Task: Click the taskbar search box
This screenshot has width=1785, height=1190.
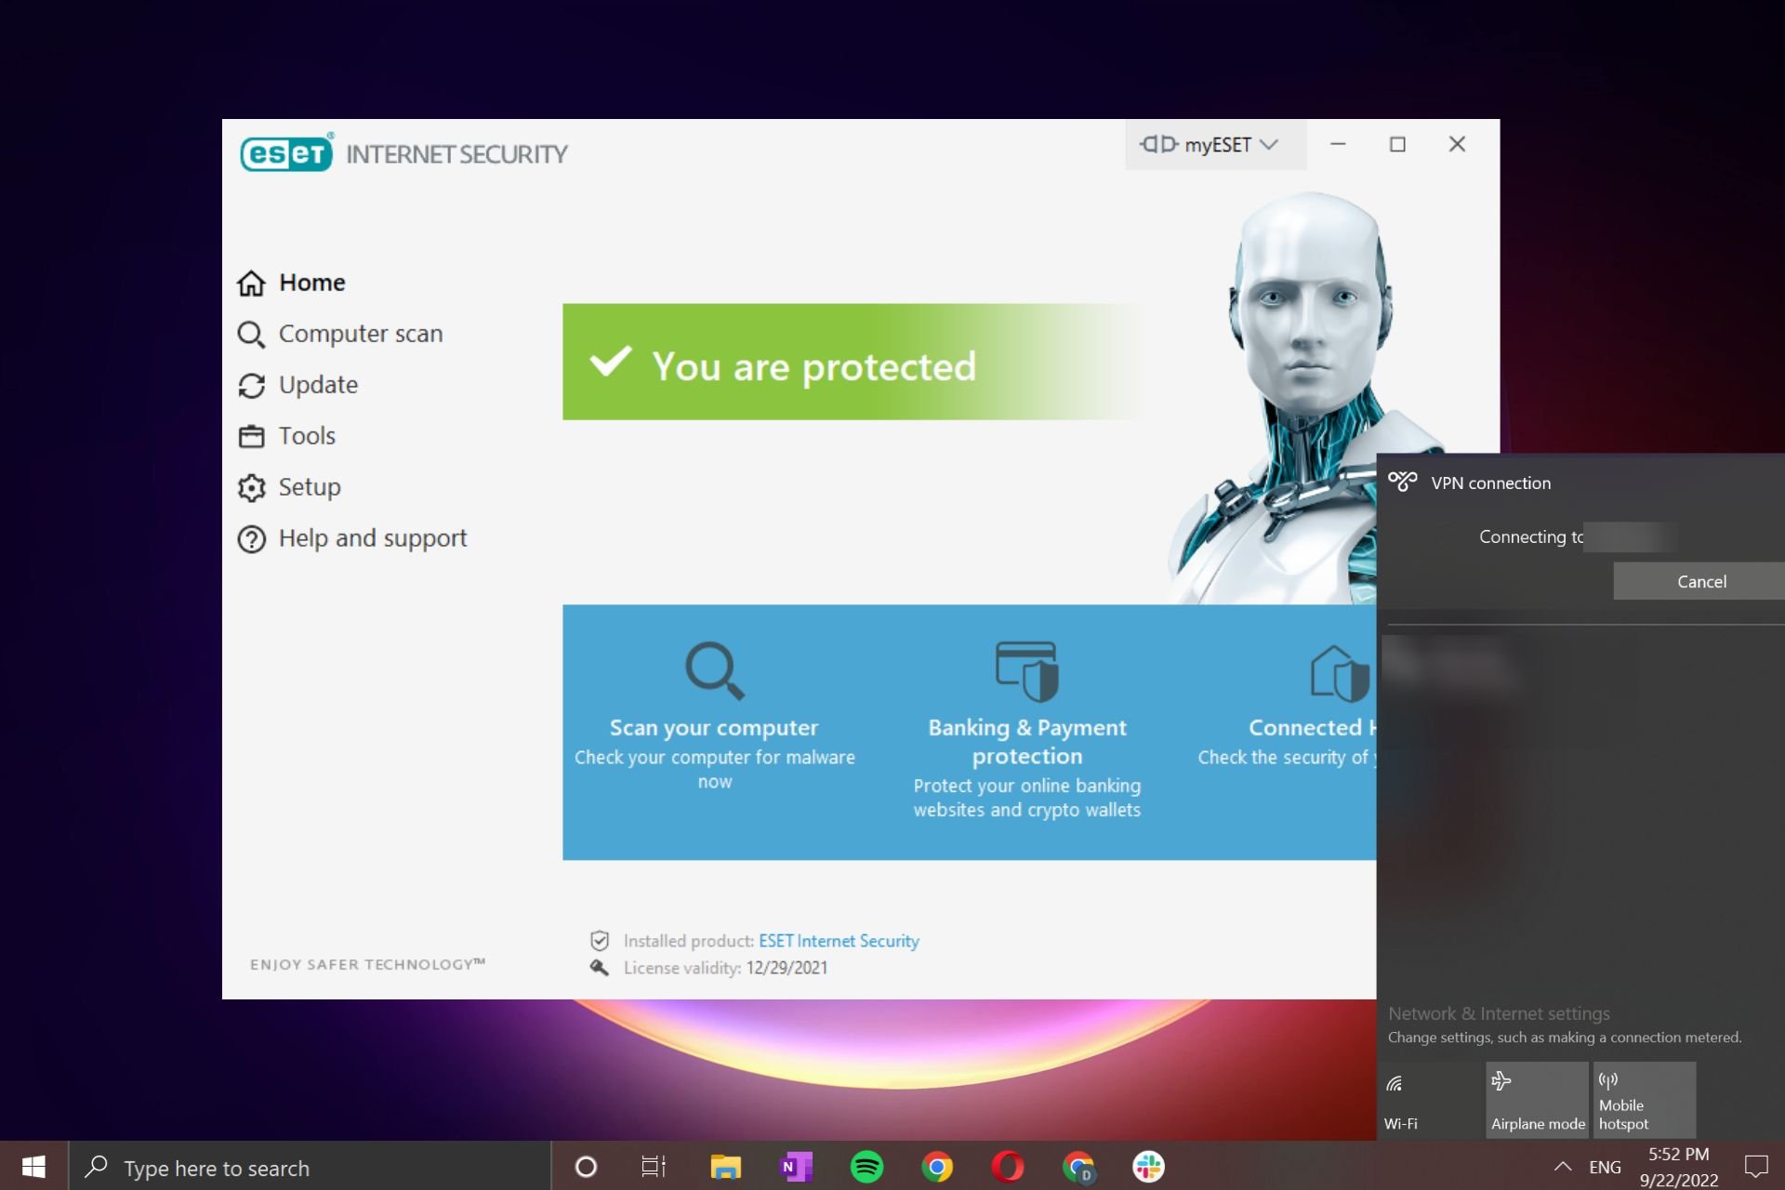Action: click(311, 1167)
